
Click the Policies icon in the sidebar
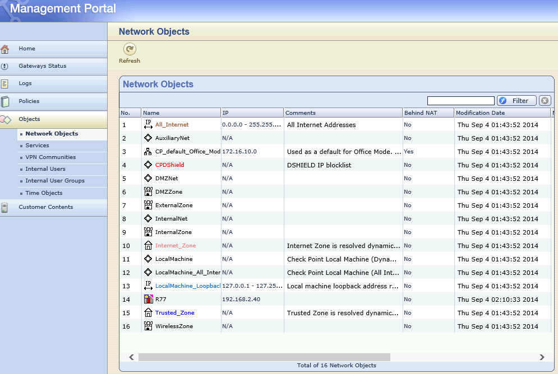click(7, 101)
